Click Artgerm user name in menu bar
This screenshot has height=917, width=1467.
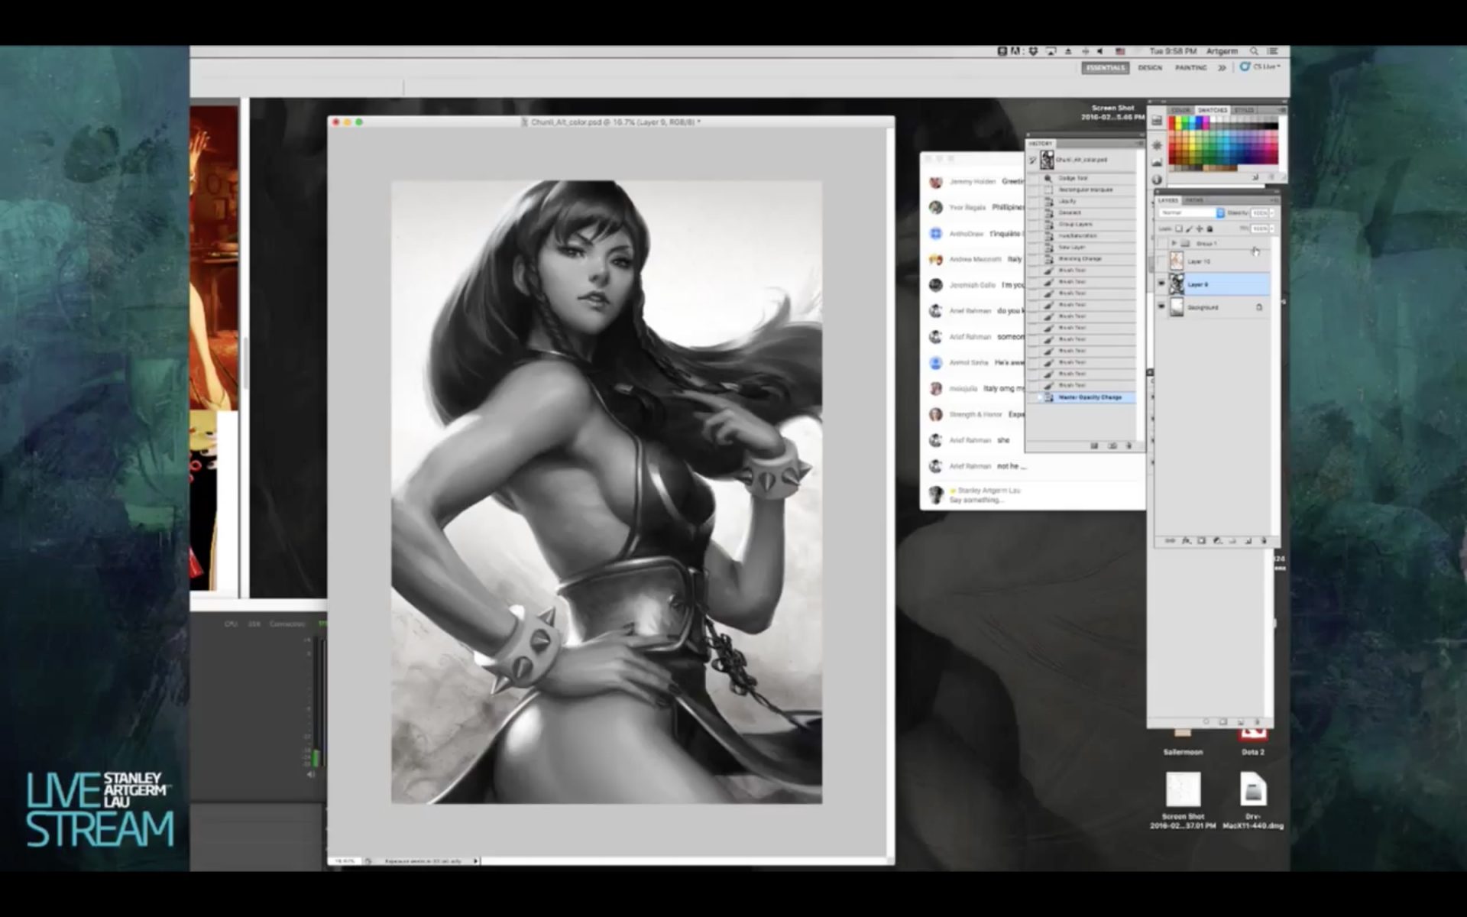click(x=1222, y=51)
